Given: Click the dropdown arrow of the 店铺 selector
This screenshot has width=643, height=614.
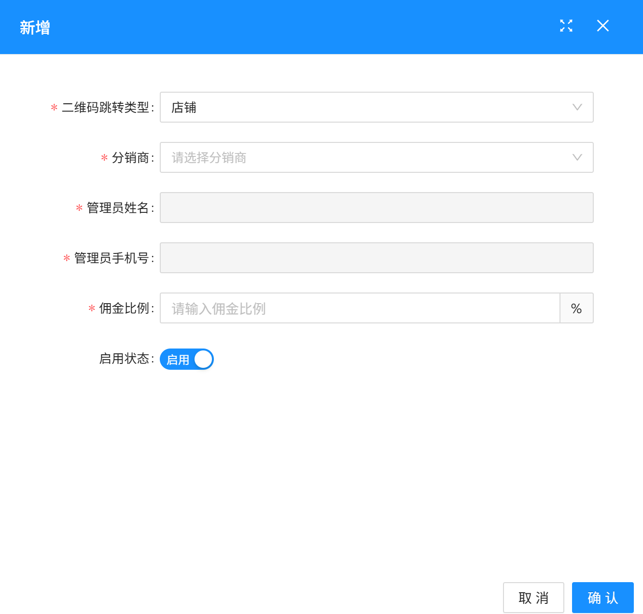Looking at the screenshot, I should (577, 107).
